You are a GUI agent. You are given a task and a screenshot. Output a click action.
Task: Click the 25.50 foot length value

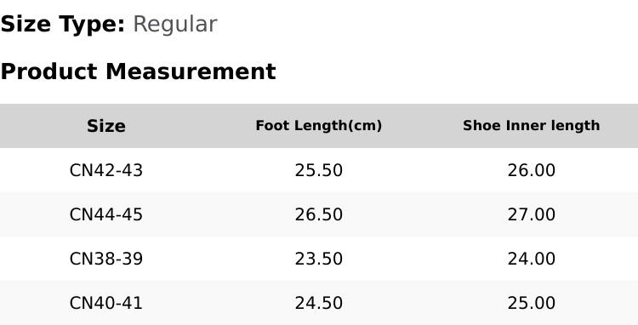[x=319, y=170]
